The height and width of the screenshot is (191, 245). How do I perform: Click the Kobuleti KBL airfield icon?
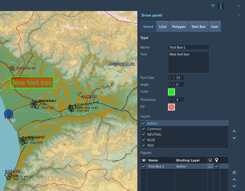point(25,140)
